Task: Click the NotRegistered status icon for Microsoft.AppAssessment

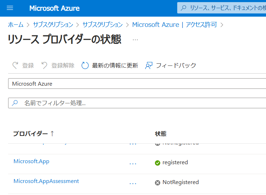Action: 157,183
